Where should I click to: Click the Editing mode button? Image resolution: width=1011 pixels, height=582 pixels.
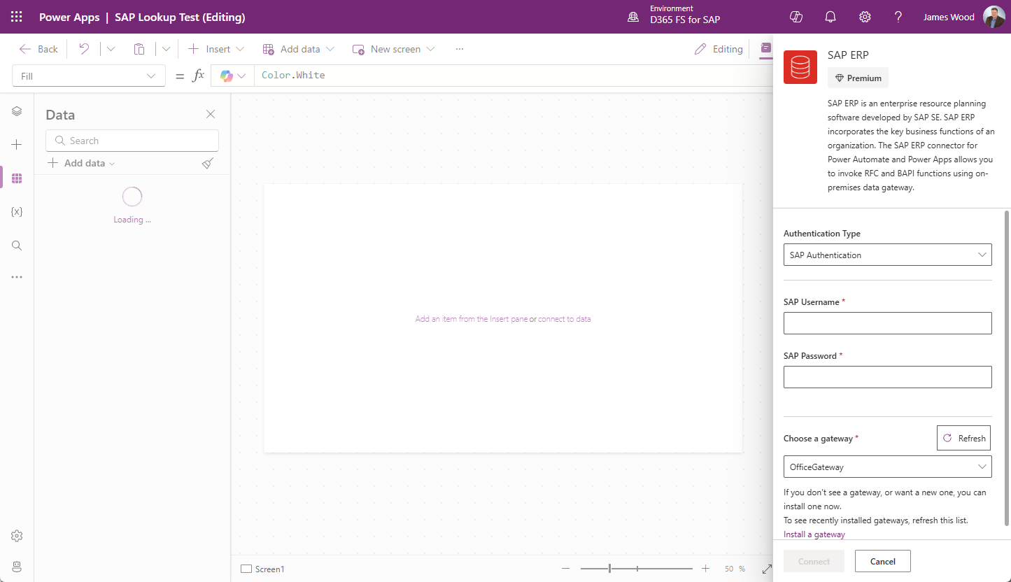tap(719, 49)
